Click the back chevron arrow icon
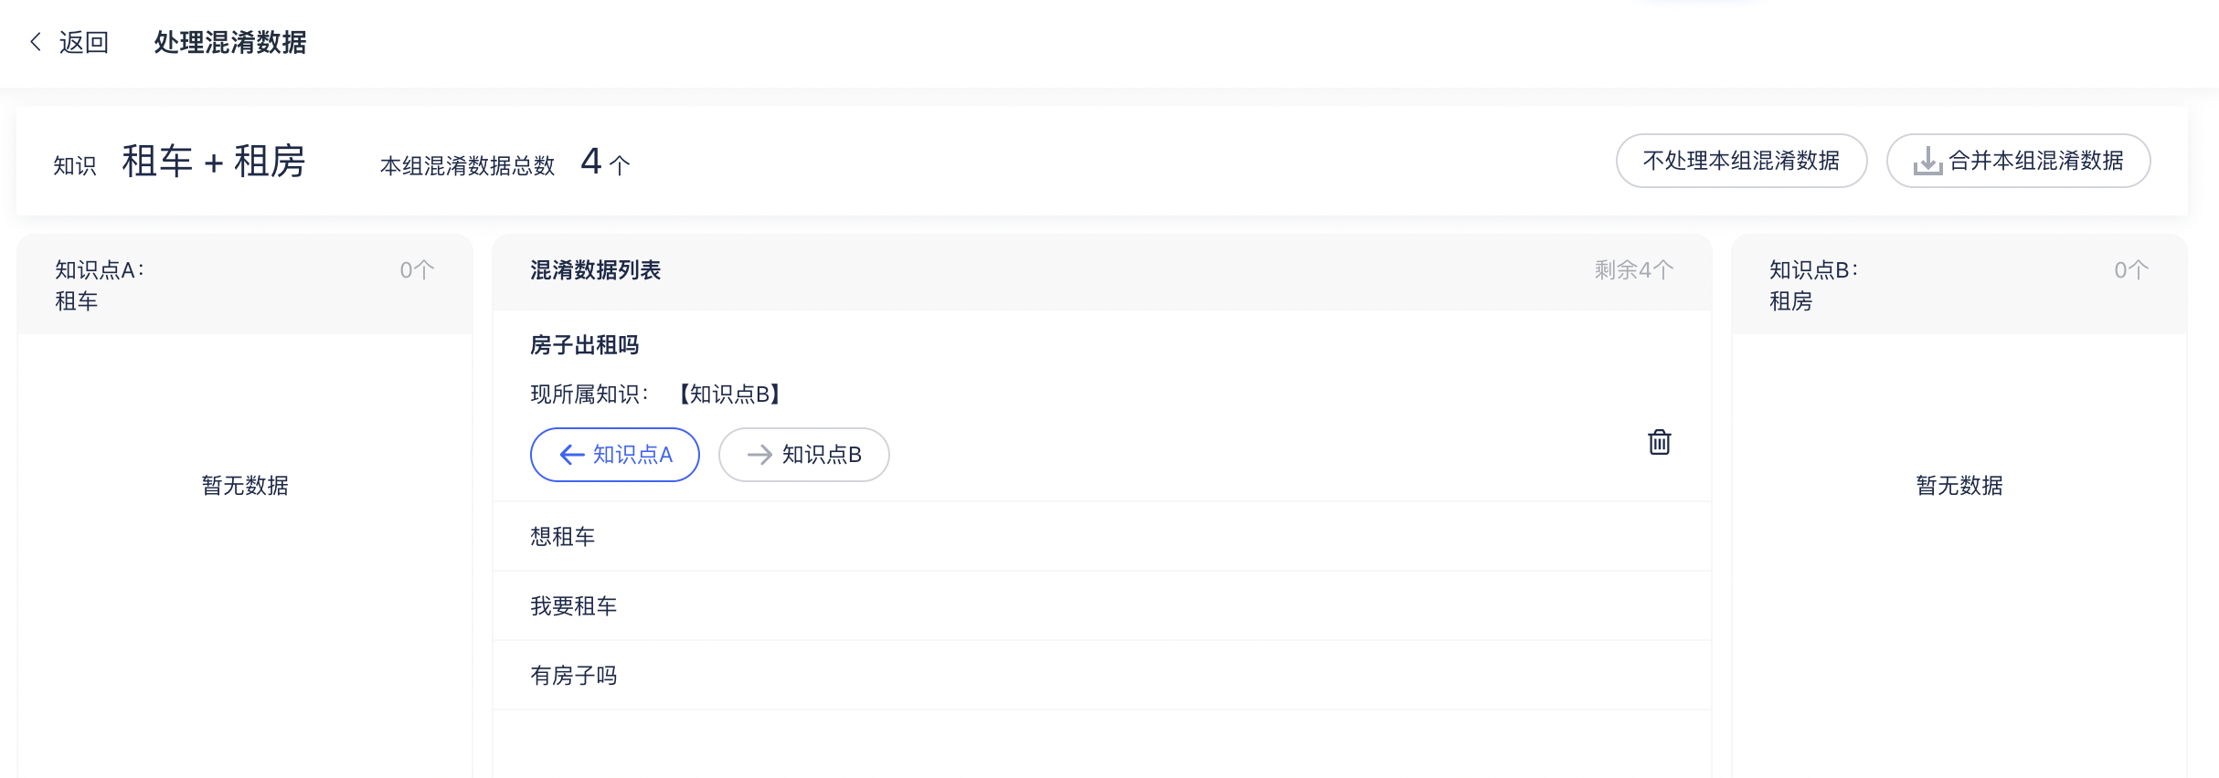The image size is (2219, 778). click(x=37, y=42)
